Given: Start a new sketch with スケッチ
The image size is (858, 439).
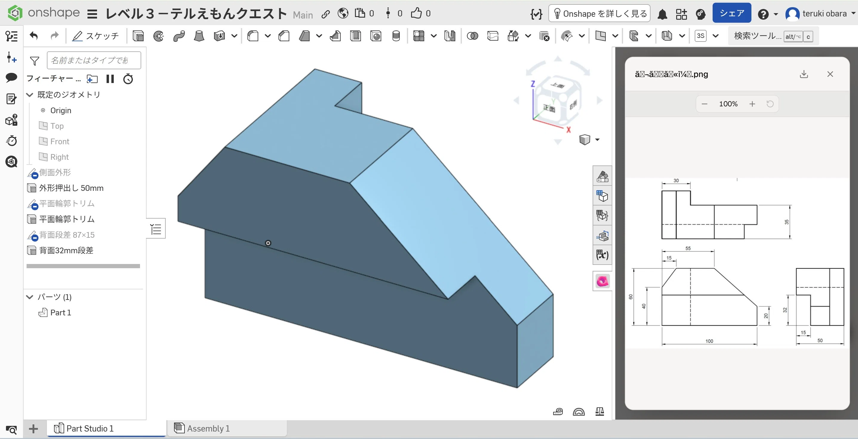Looking at the screenshot, I should [x=96, y=36].
